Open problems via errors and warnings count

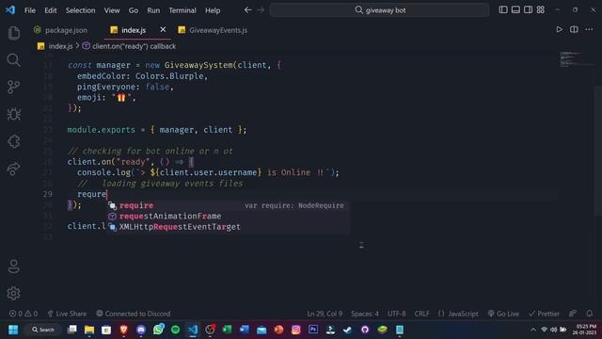[24, 314]
